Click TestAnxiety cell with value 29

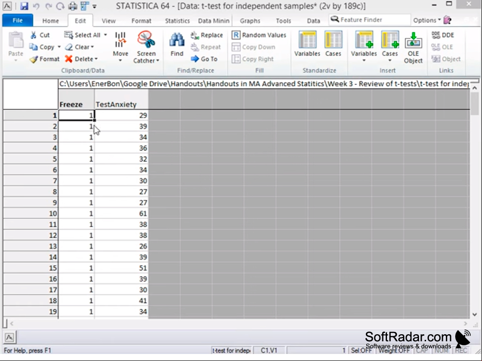coord(121,115)
